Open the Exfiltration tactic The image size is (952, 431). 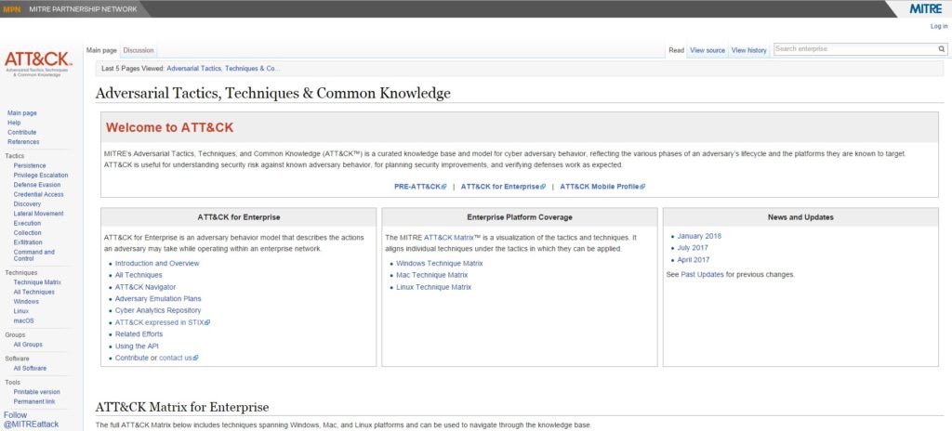28,242
